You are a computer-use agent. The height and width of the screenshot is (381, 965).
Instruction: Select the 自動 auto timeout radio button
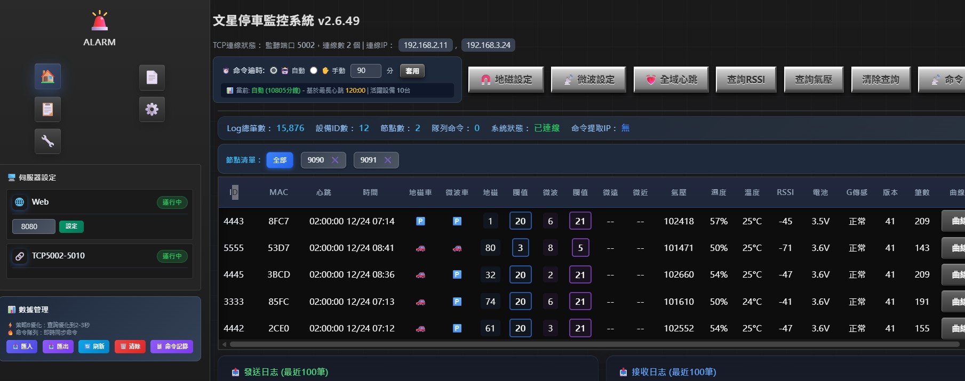pyautogui.click(x=274, y=70)
